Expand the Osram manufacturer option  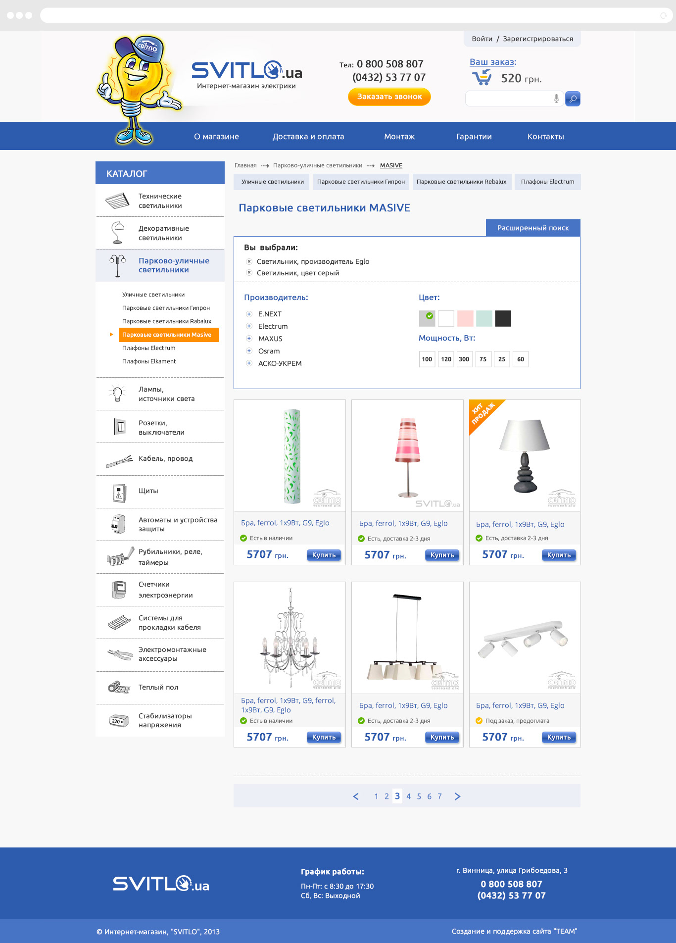(x=249, y=351)
